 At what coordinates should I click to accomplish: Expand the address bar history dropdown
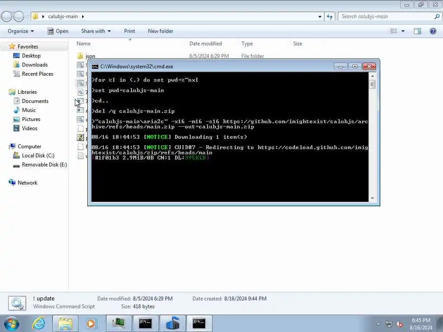[x=320, y=17]
